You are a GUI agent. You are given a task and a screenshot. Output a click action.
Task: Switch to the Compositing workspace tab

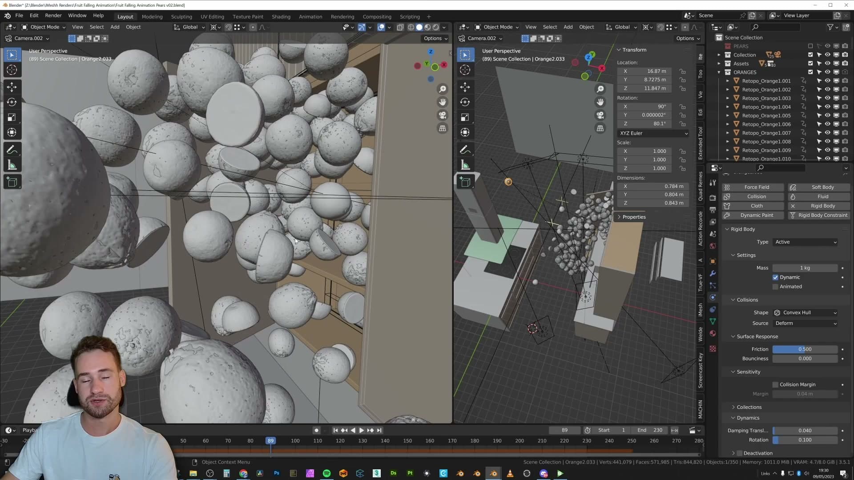point(377,17)
